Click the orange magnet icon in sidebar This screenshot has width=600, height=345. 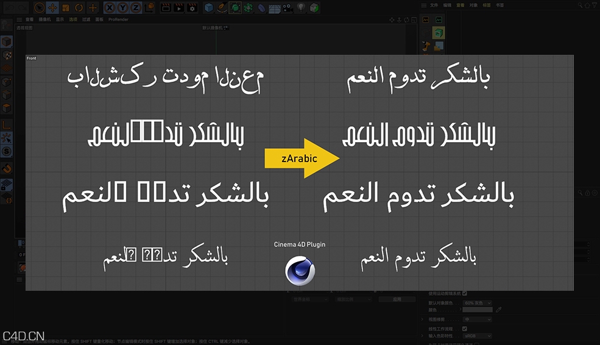7,168
